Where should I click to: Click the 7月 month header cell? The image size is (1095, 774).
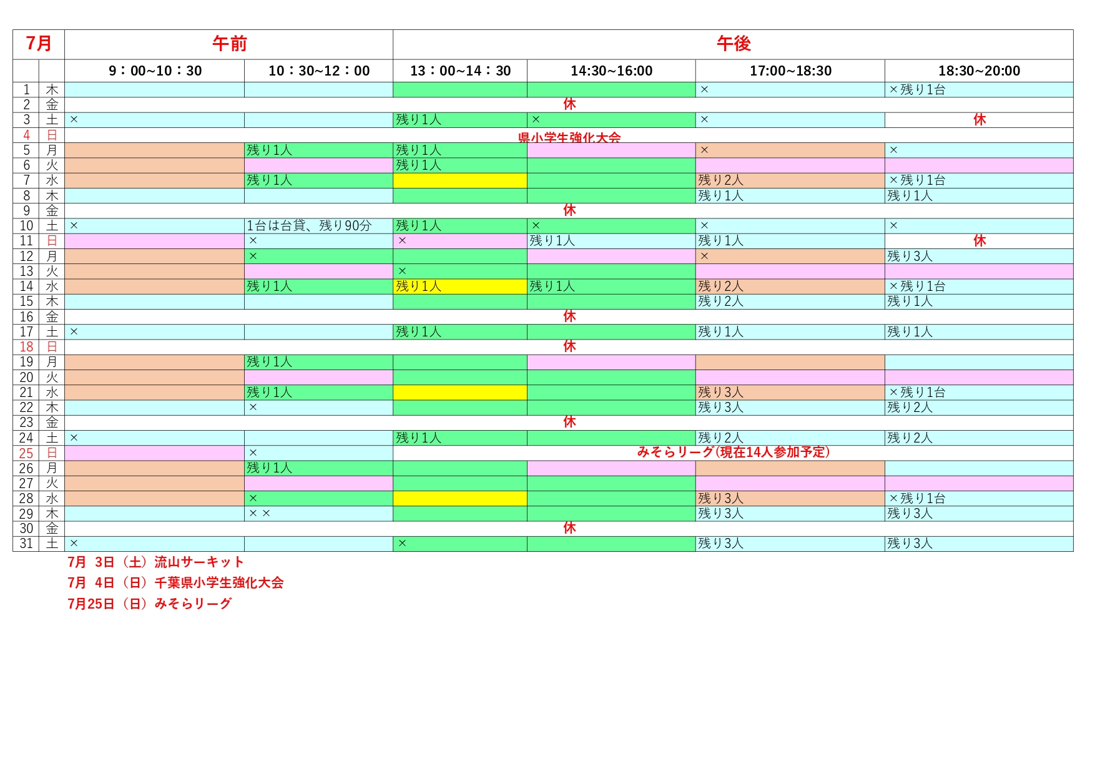[39, 44]
